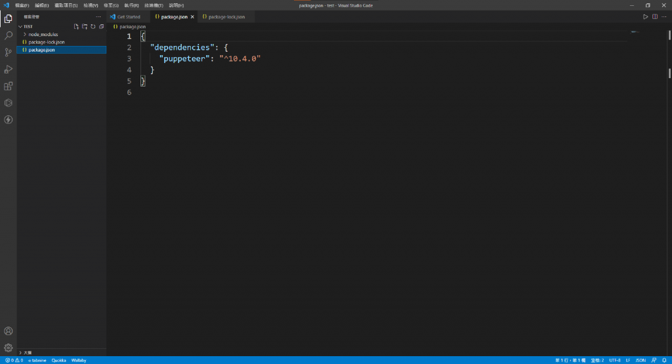Open the Source Control view
Screen dimensions: 672x364
[9, 52]
